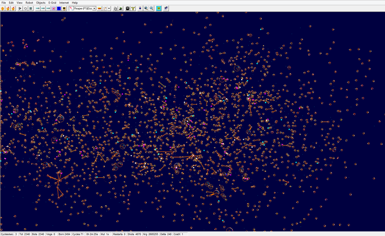
Task: Click the 'Mut 1x' status entry
Action: pyautogui.click(x=105, y=234)
